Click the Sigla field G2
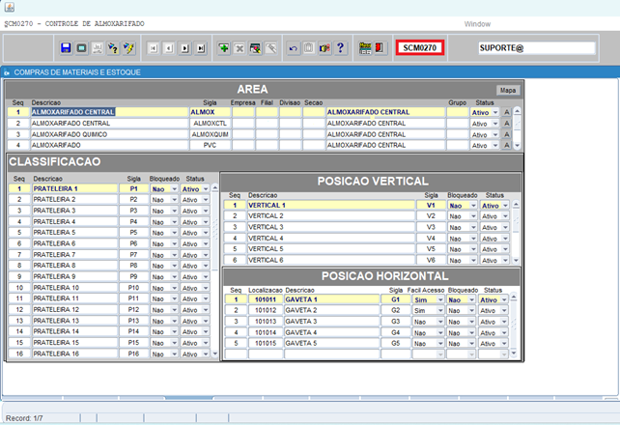 [395, 310]
